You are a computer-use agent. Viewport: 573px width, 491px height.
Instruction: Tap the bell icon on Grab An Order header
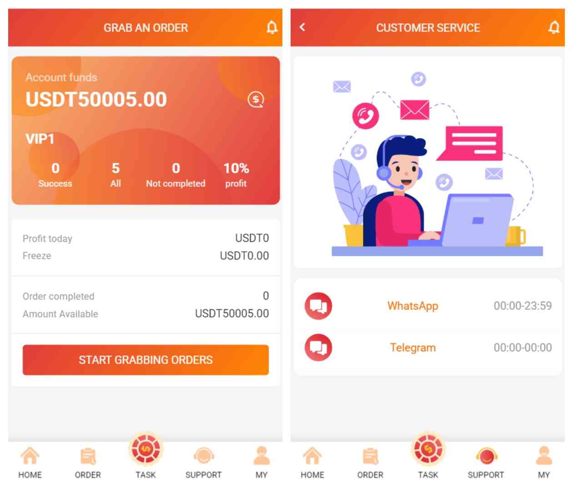point(271,27)
